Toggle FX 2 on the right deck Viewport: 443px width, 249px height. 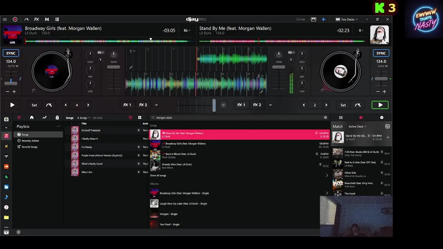click(x=257, y=105)
